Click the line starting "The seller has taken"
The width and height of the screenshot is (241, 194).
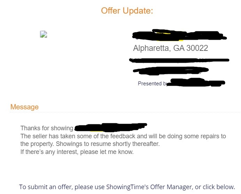click(123, 136)
